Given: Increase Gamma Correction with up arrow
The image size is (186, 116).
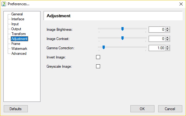Looking at the screenshot, I should pyautogui.click(x=167, y=47).
